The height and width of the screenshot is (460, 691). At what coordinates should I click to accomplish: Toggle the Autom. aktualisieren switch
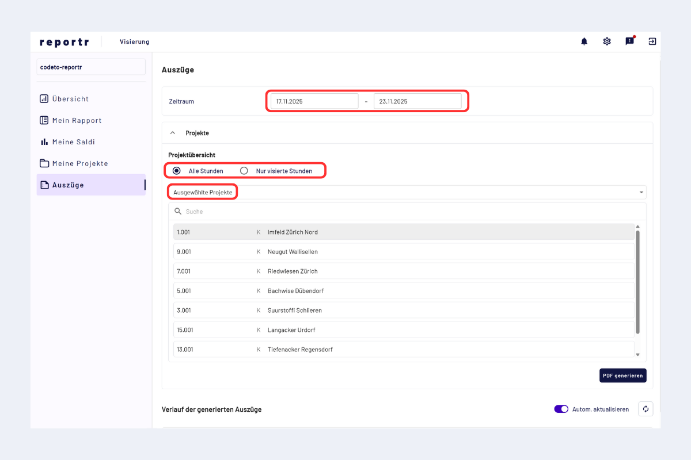[x=561, y=409]
